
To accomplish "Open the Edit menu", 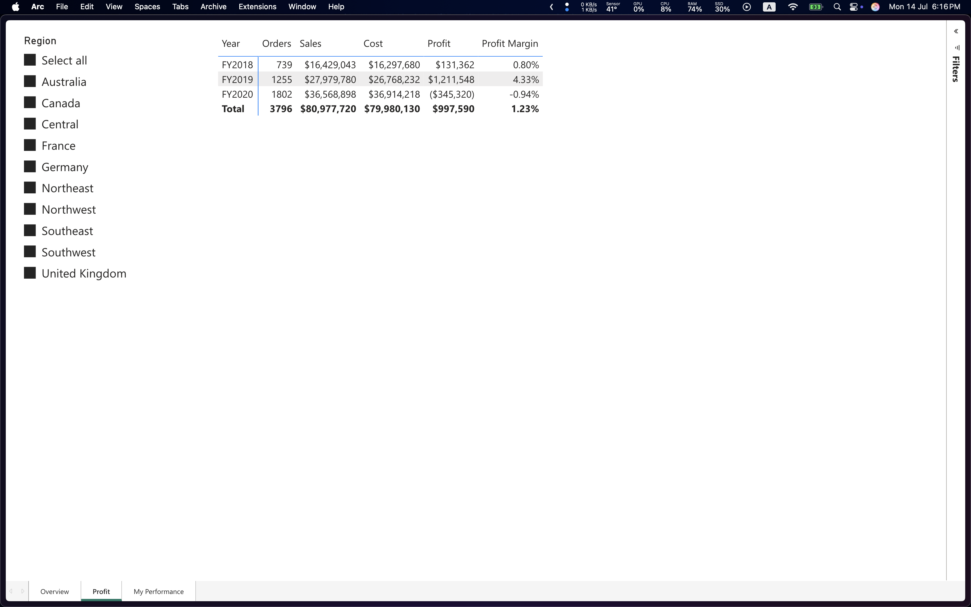I will point(87,7).
